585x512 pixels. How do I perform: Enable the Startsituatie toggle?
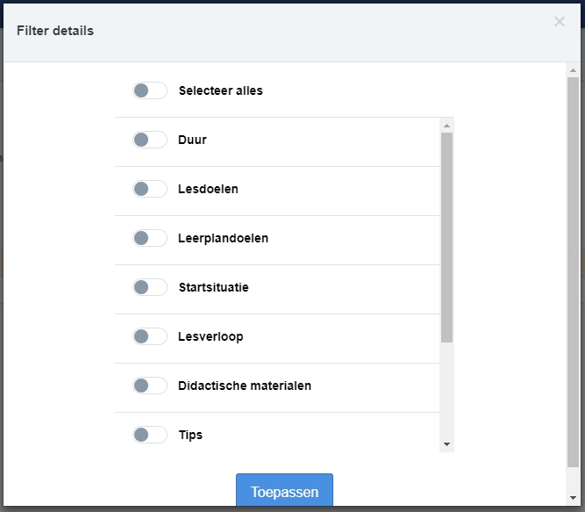(150, 287)
